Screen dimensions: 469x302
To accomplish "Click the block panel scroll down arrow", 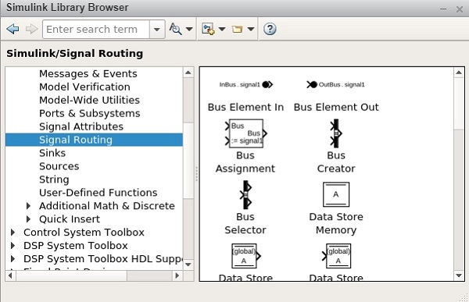I will [459, 275].
